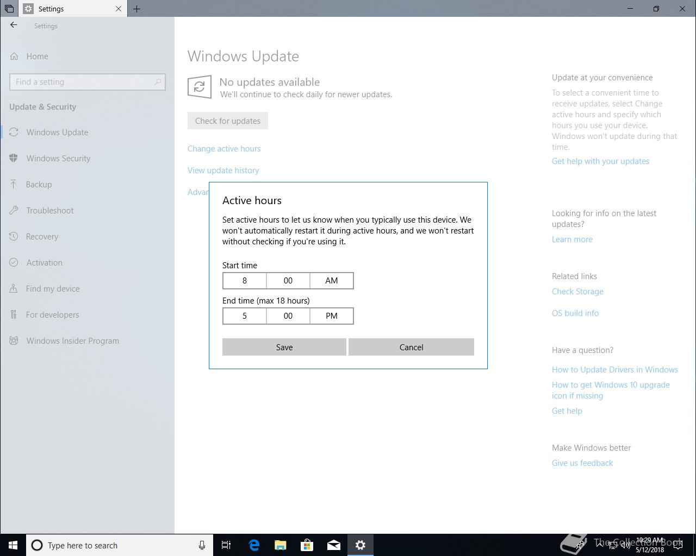Screen dimensions: 696x556
Task: Cancel the Active hours dialog
Action: (x=411, y=347)
